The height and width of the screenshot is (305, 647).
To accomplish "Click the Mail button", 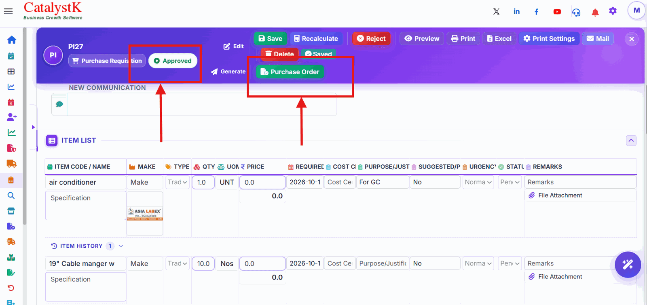I will pos(598,38).
